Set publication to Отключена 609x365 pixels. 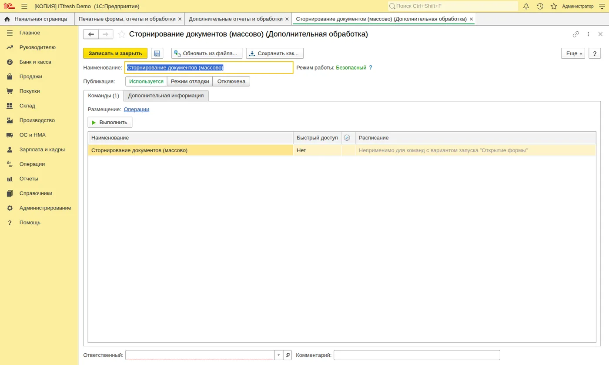pyautogui.click(x=231, y=81)
